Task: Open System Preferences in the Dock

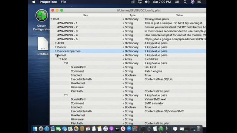Action: [135, 129]
